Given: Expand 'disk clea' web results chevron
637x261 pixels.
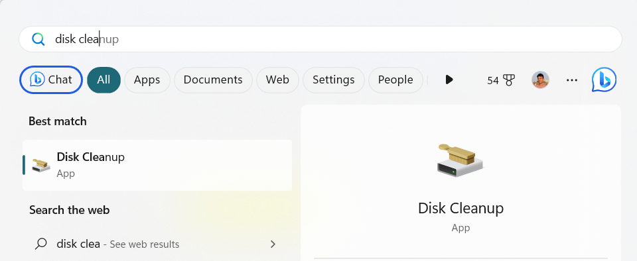Looking at the screenshot, I should [273, 244].
